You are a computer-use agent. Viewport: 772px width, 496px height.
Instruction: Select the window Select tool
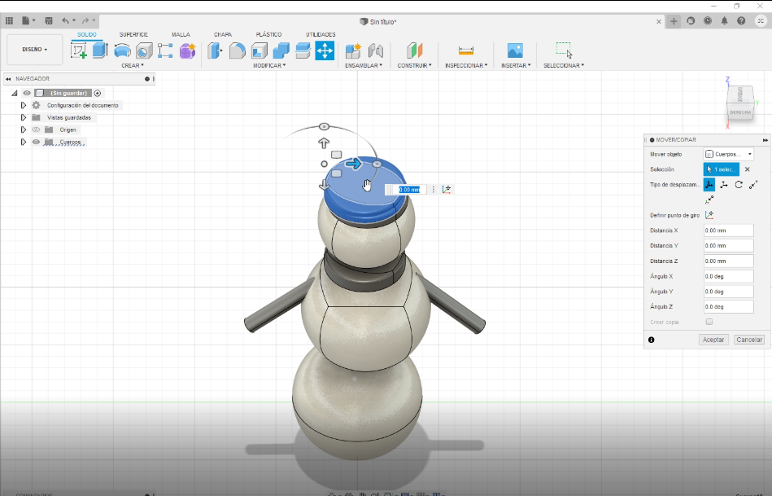(x=564, y=50)
